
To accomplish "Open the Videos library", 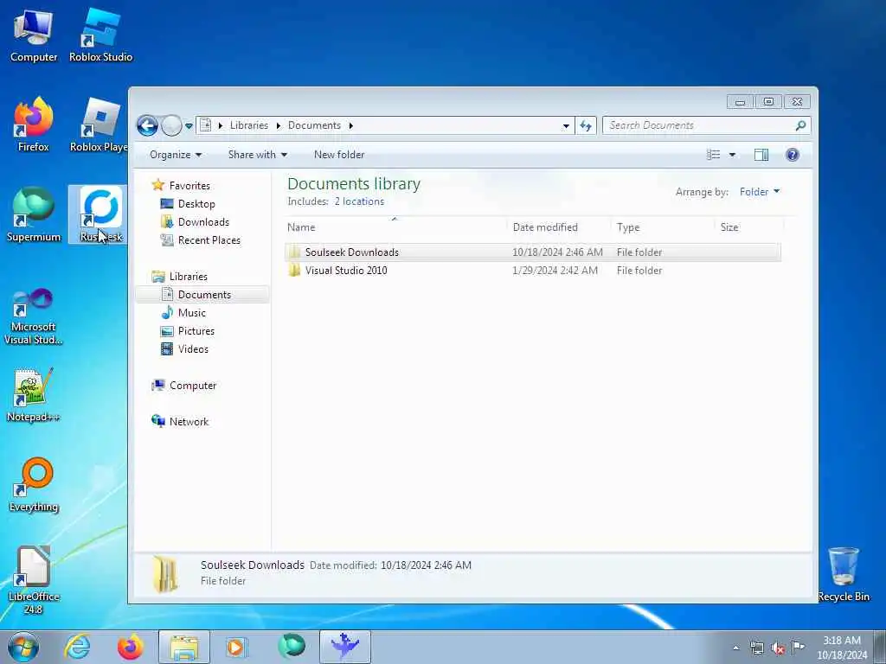I will [x=185, y=349].
